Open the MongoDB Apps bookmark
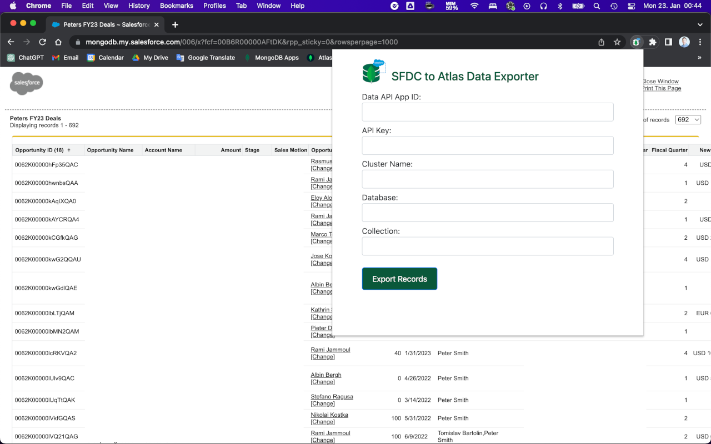 pyautogui.click(x=271, y=58)
